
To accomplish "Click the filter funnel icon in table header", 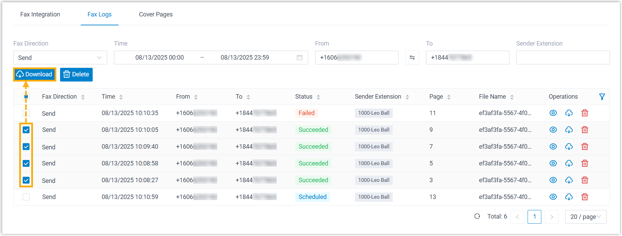I will tap(602, 97).
